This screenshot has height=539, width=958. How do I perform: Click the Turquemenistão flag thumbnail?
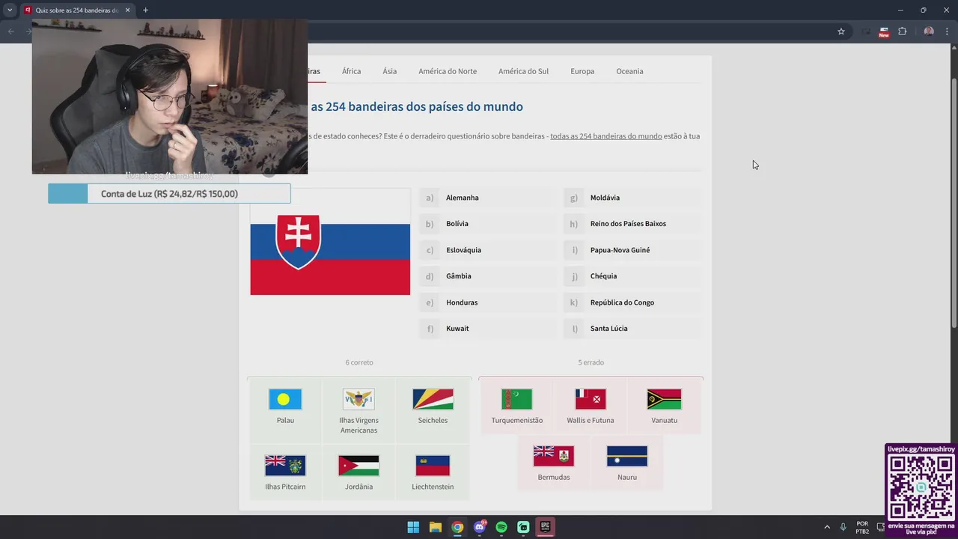[516, 399]
